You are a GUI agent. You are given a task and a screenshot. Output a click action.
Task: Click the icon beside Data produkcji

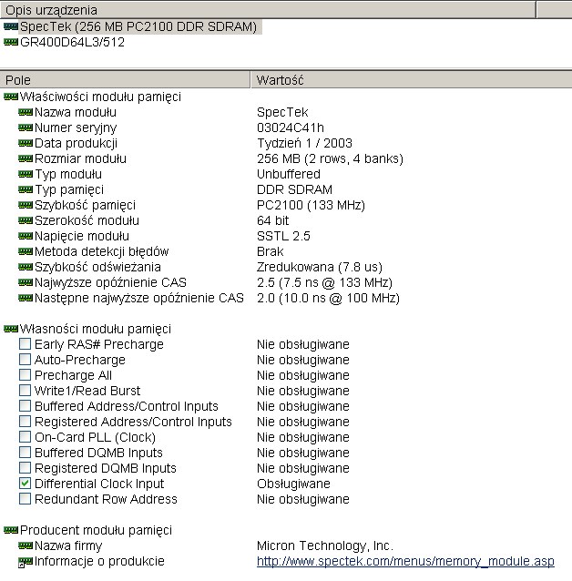[x=26, y=143]
